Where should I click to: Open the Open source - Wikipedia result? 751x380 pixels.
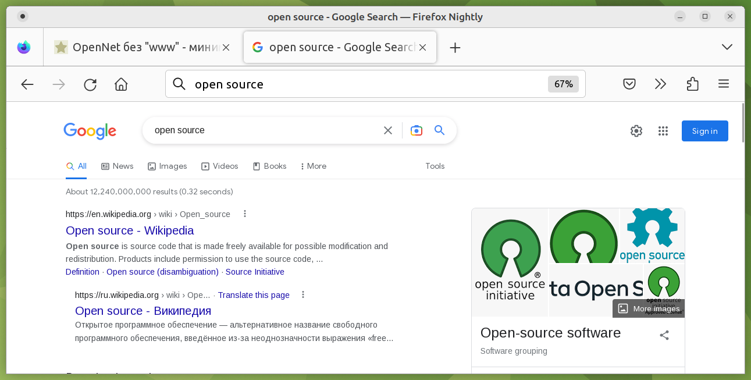130,230
